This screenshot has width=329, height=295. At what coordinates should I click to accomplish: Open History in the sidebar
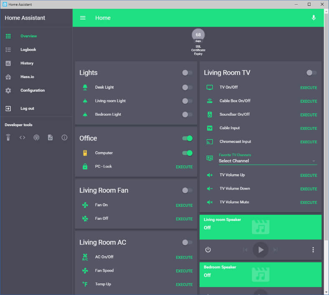36,63
